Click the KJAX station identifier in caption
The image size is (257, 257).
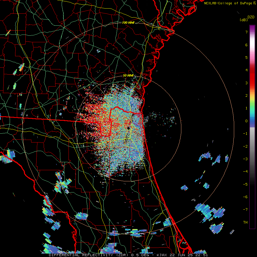point(162,255)
